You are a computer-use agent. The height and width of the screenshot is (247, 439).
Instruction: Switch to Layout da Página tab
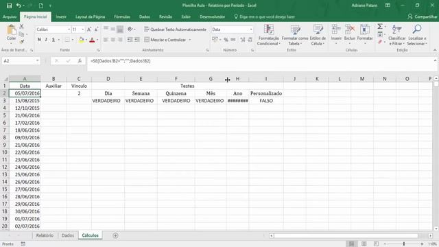tap(90, 16)
